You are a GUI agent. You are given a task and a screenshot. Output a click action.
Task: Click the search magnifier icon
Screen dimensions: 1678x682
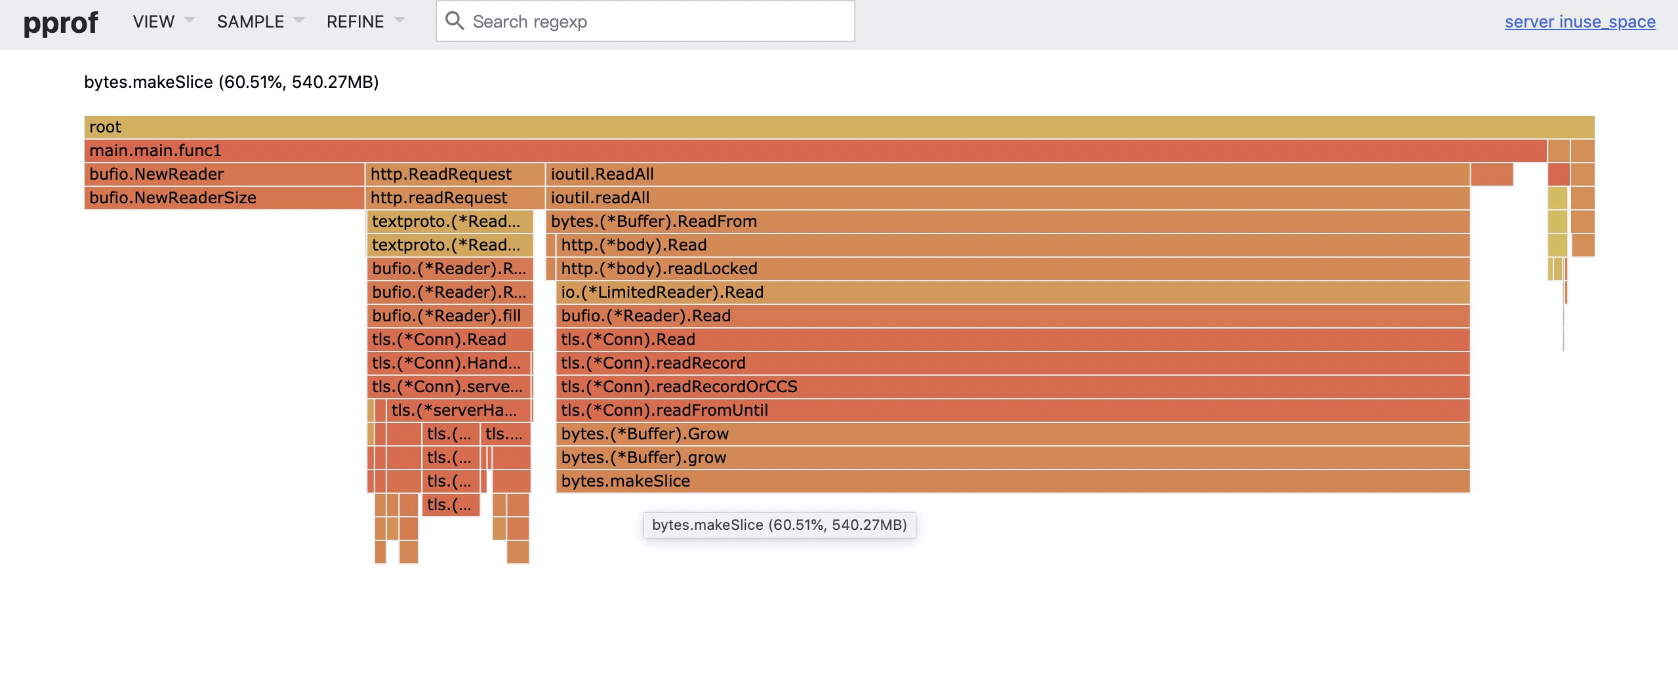pos(455,21)
